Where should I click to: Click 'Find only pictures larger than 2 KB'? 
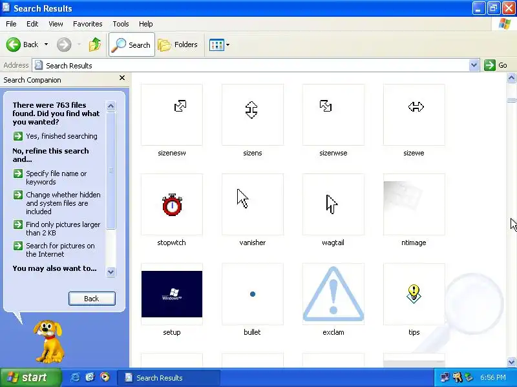(63, 228)
